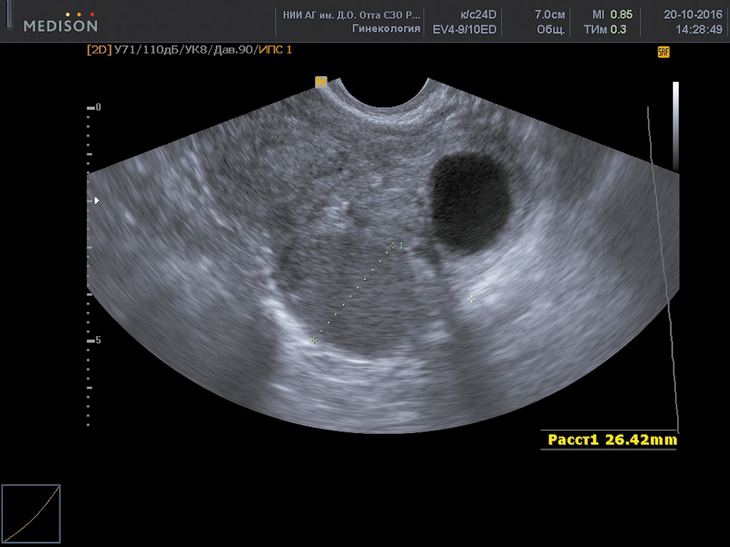This screenshot has height=547, width=730.
Task: Click the caliper cross labeled 1
Action: pyautogui.click(x=392, y=245)
